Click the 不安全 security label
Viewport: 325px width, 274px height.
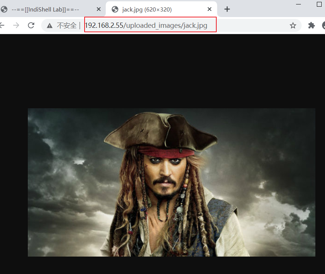66,26
